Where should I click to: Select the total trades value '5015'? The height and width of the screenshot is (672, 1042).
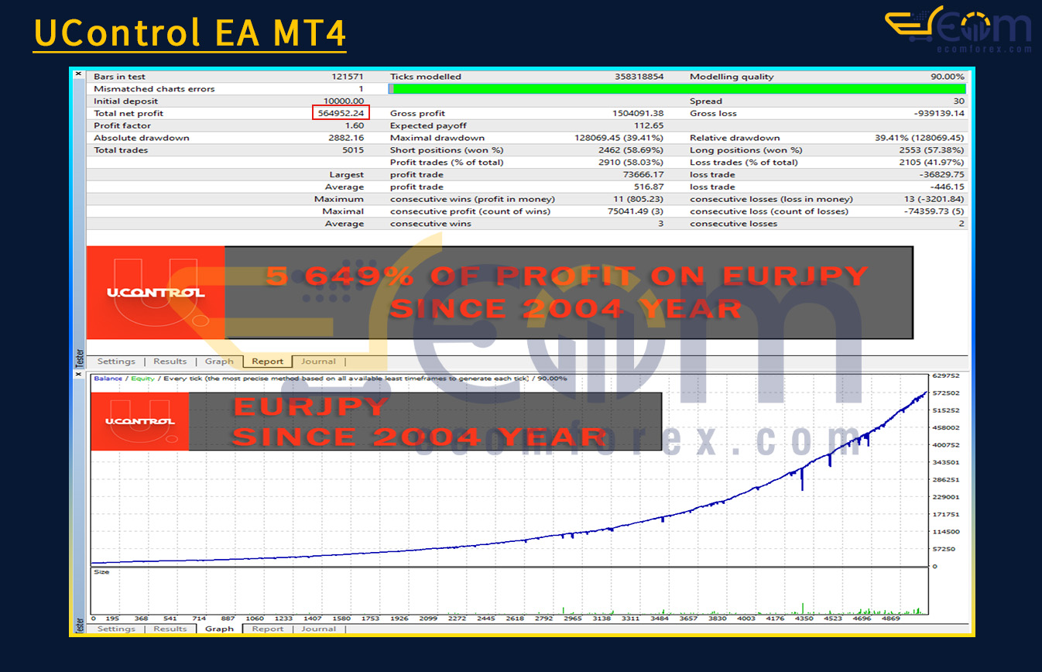point(352,150)
